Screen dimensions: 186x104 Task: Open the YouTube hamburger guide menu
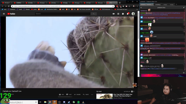click(4, 14)
